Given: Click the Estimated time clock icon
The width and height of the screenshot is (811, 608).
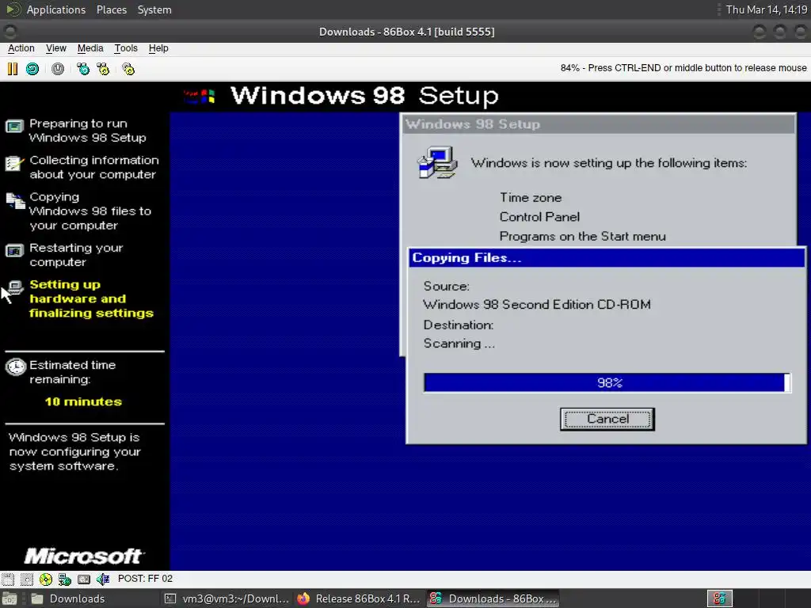Looking at the screenshot, I should tap(16, 367).
